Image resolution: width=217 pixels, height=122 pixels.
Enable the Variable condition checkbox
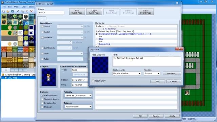(x=42, y=37)
